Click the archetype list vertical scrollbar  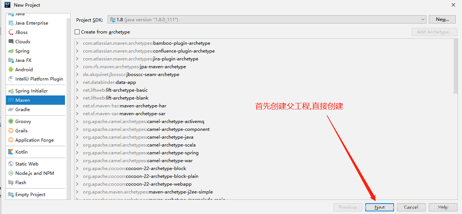455,66
